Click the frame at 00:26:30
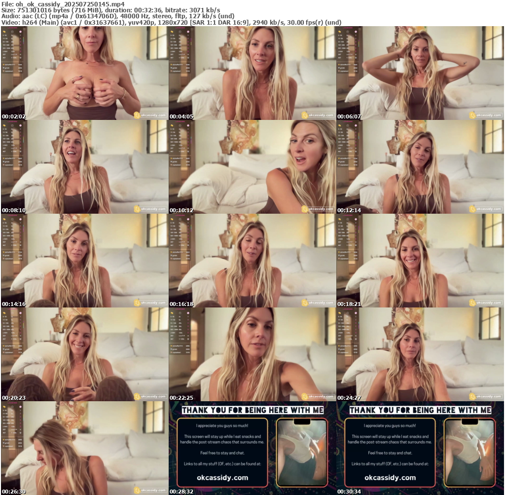505x495 pixels. (x=85, y=448)
